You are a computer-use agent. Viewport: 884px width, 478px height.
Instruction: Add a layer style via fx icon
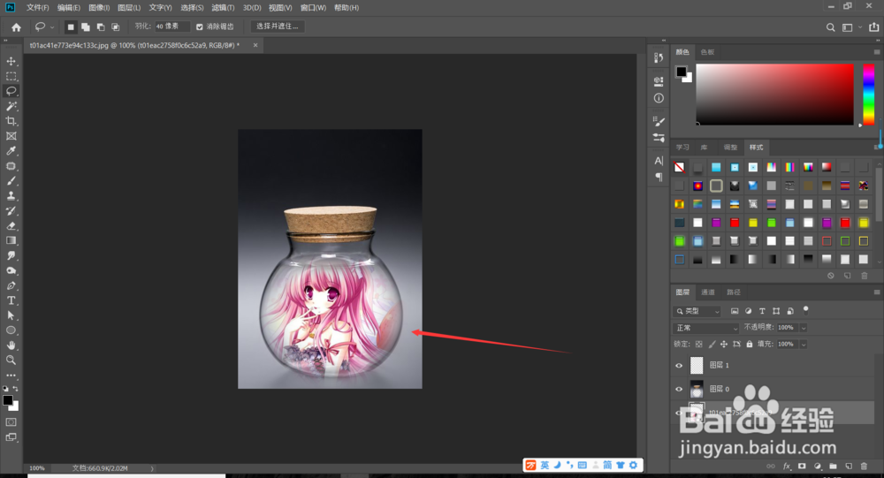787,467
